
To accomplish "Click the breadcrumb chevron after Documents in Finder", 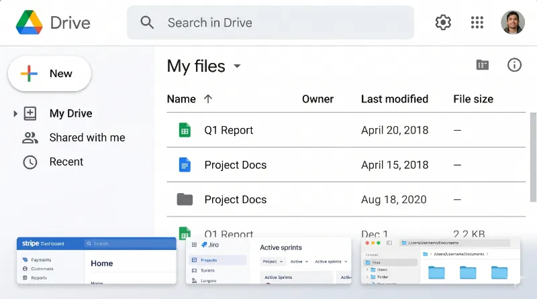I will click(487, 254).
